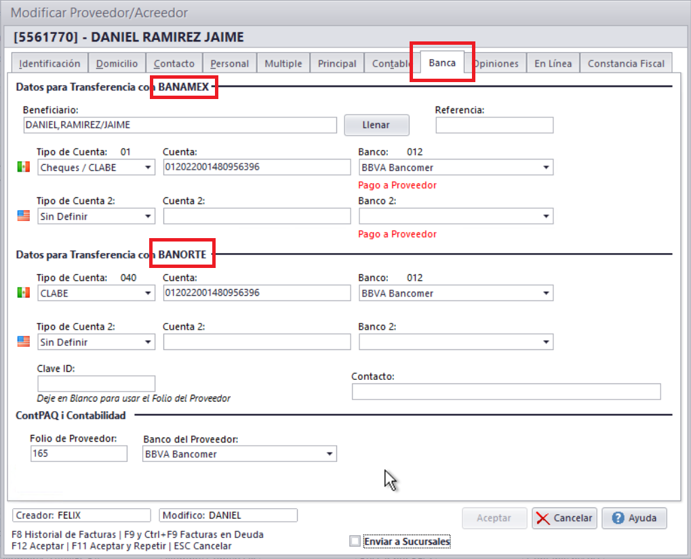The image size is (691, 559).
Task: Click the Referencia input field
Action: tap(494, 126)
